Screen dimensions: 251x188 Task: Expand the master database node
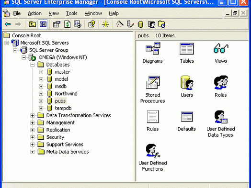point(41,72)
